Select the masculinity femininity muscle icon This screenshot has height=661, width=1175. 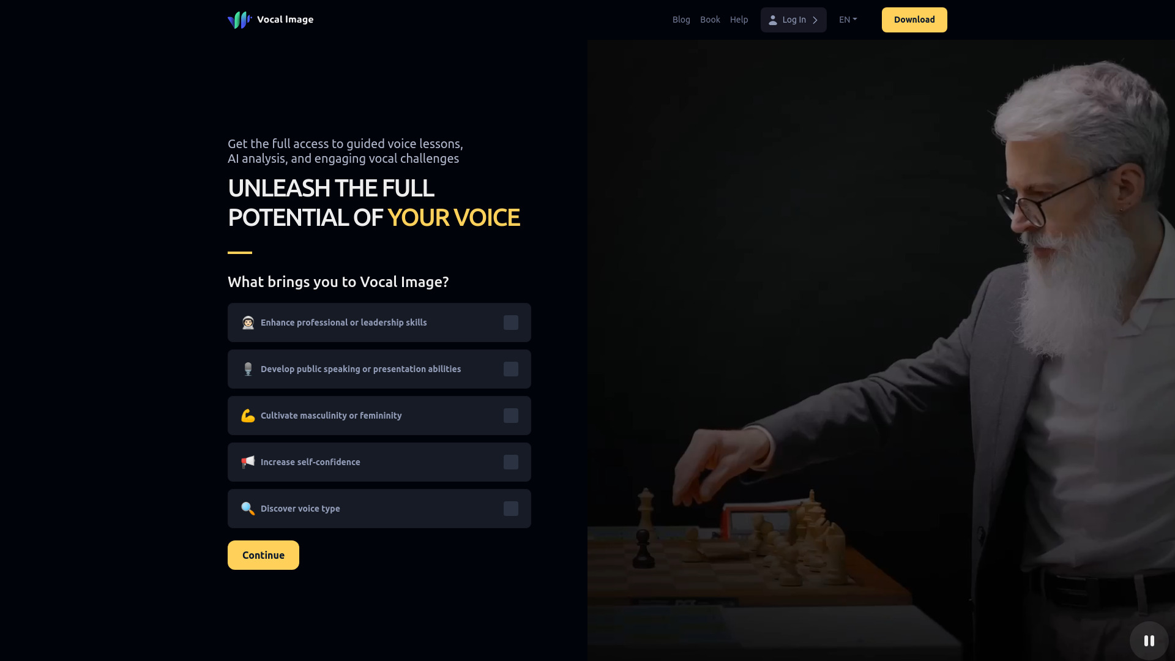tap(248, 415)
